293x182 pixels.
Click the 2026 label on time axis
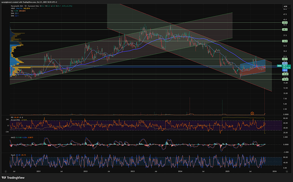274,171
